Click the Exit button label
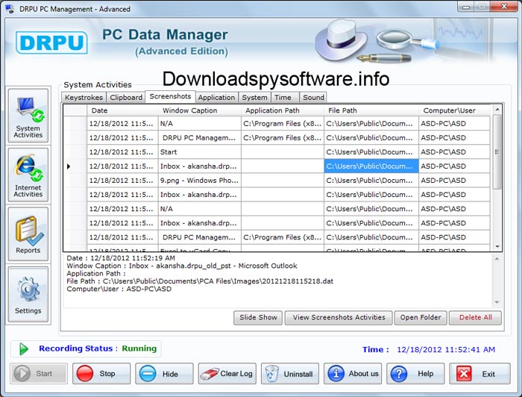The height and width of the screenshot is (397, 522). (488, 374)
